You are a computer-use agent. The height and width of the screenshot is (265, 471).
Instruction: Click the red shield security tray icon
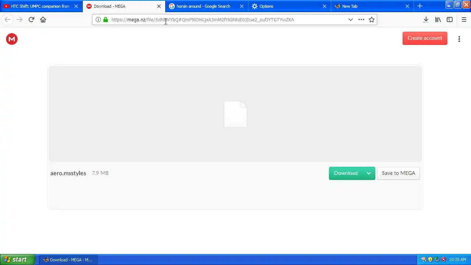point(443,259)
